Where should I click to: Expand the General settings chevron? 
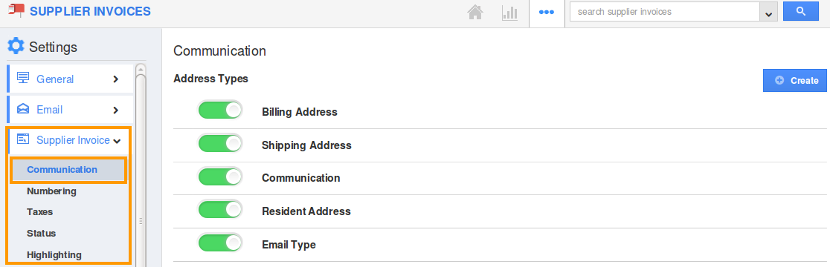[115, 79]
